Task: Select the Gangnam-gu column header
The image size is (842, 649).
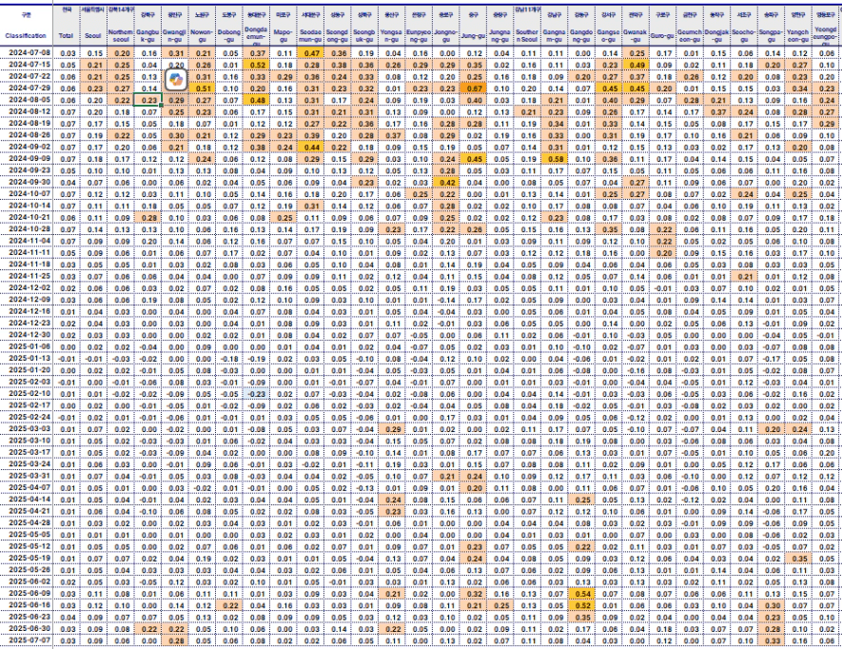Action: pos(555,36)
